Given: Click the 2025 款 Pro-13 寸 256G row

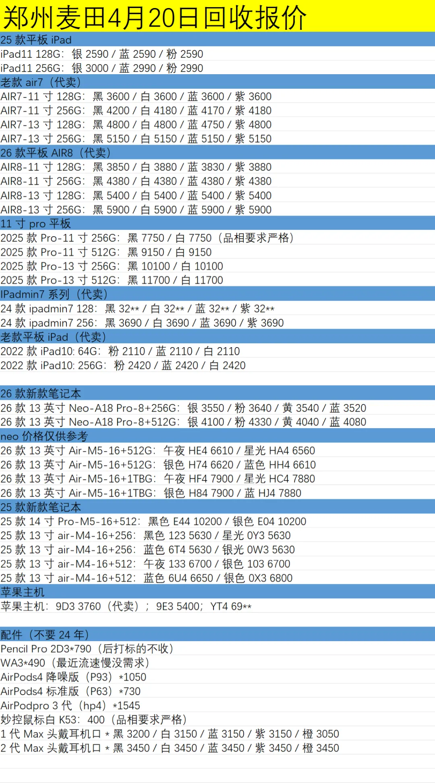Looking at the screenshot, I should click(x=217, y=266).
